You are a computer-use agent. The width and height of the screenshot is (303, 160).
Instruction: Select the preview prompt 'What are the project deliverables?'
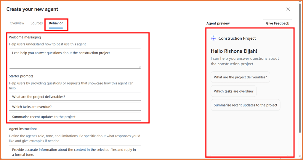tap(240, 77)
